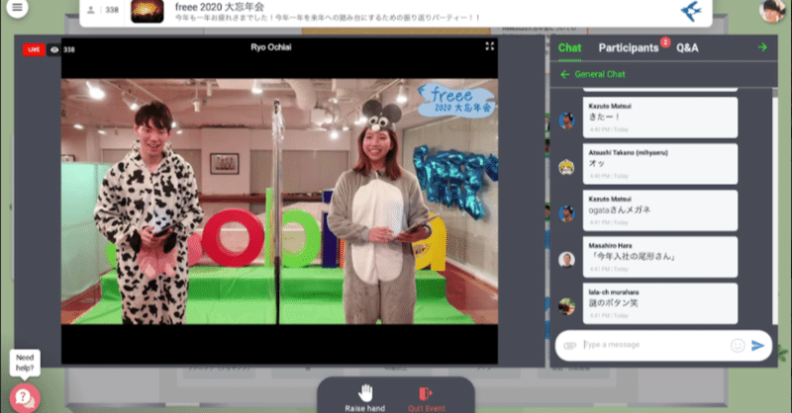
Task: Click the Ryo Ochiai presenter name
Action: (x=270, y=47)
